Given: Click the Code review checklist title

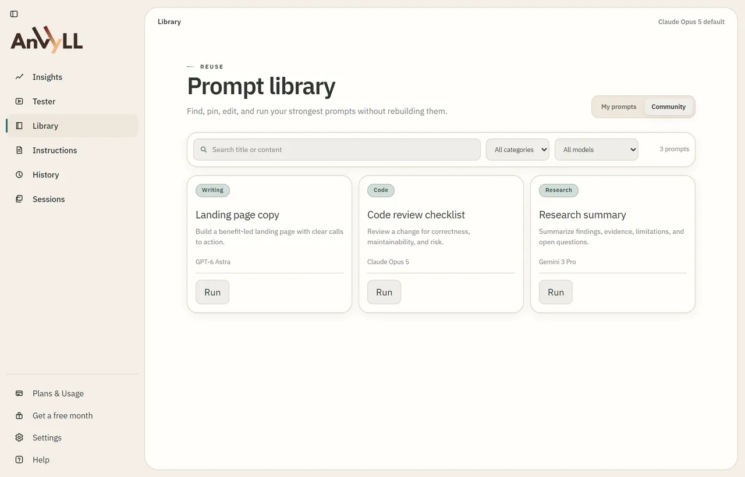Looking at the screenshot, I should [x=416, y=215].
